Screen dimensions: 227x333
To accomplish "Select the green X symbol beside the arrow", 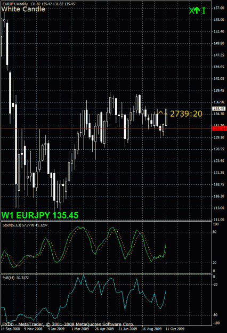I will point(191,11).
